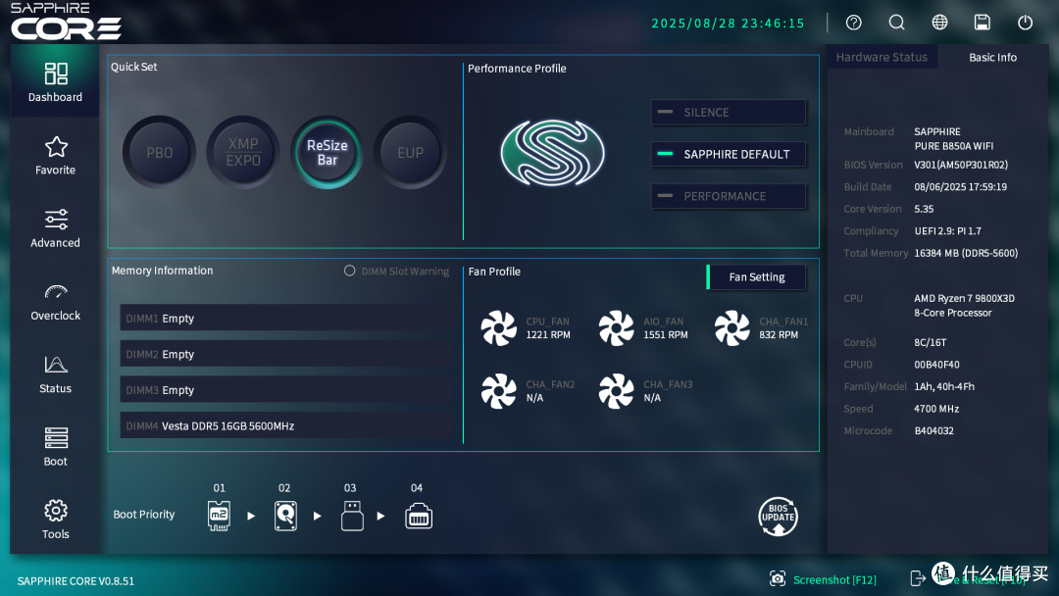
Task: Switch to Basic Info tab
Action: [x=992, y=58]
